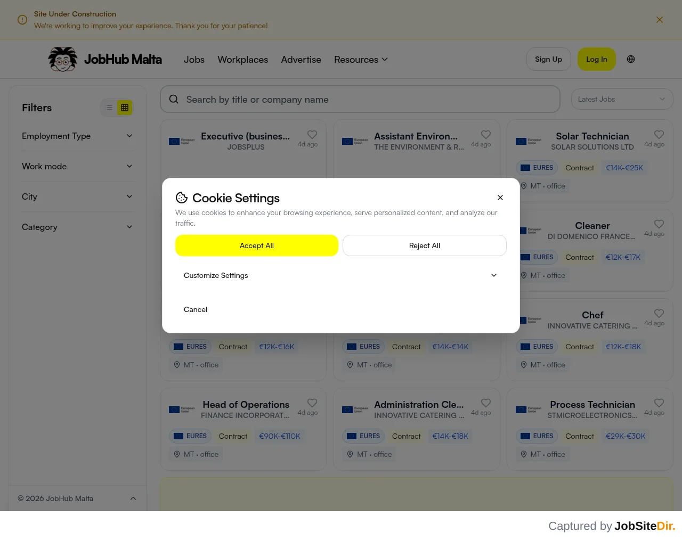Click the JobHub Malta mascot logo

tap(63, 59)
